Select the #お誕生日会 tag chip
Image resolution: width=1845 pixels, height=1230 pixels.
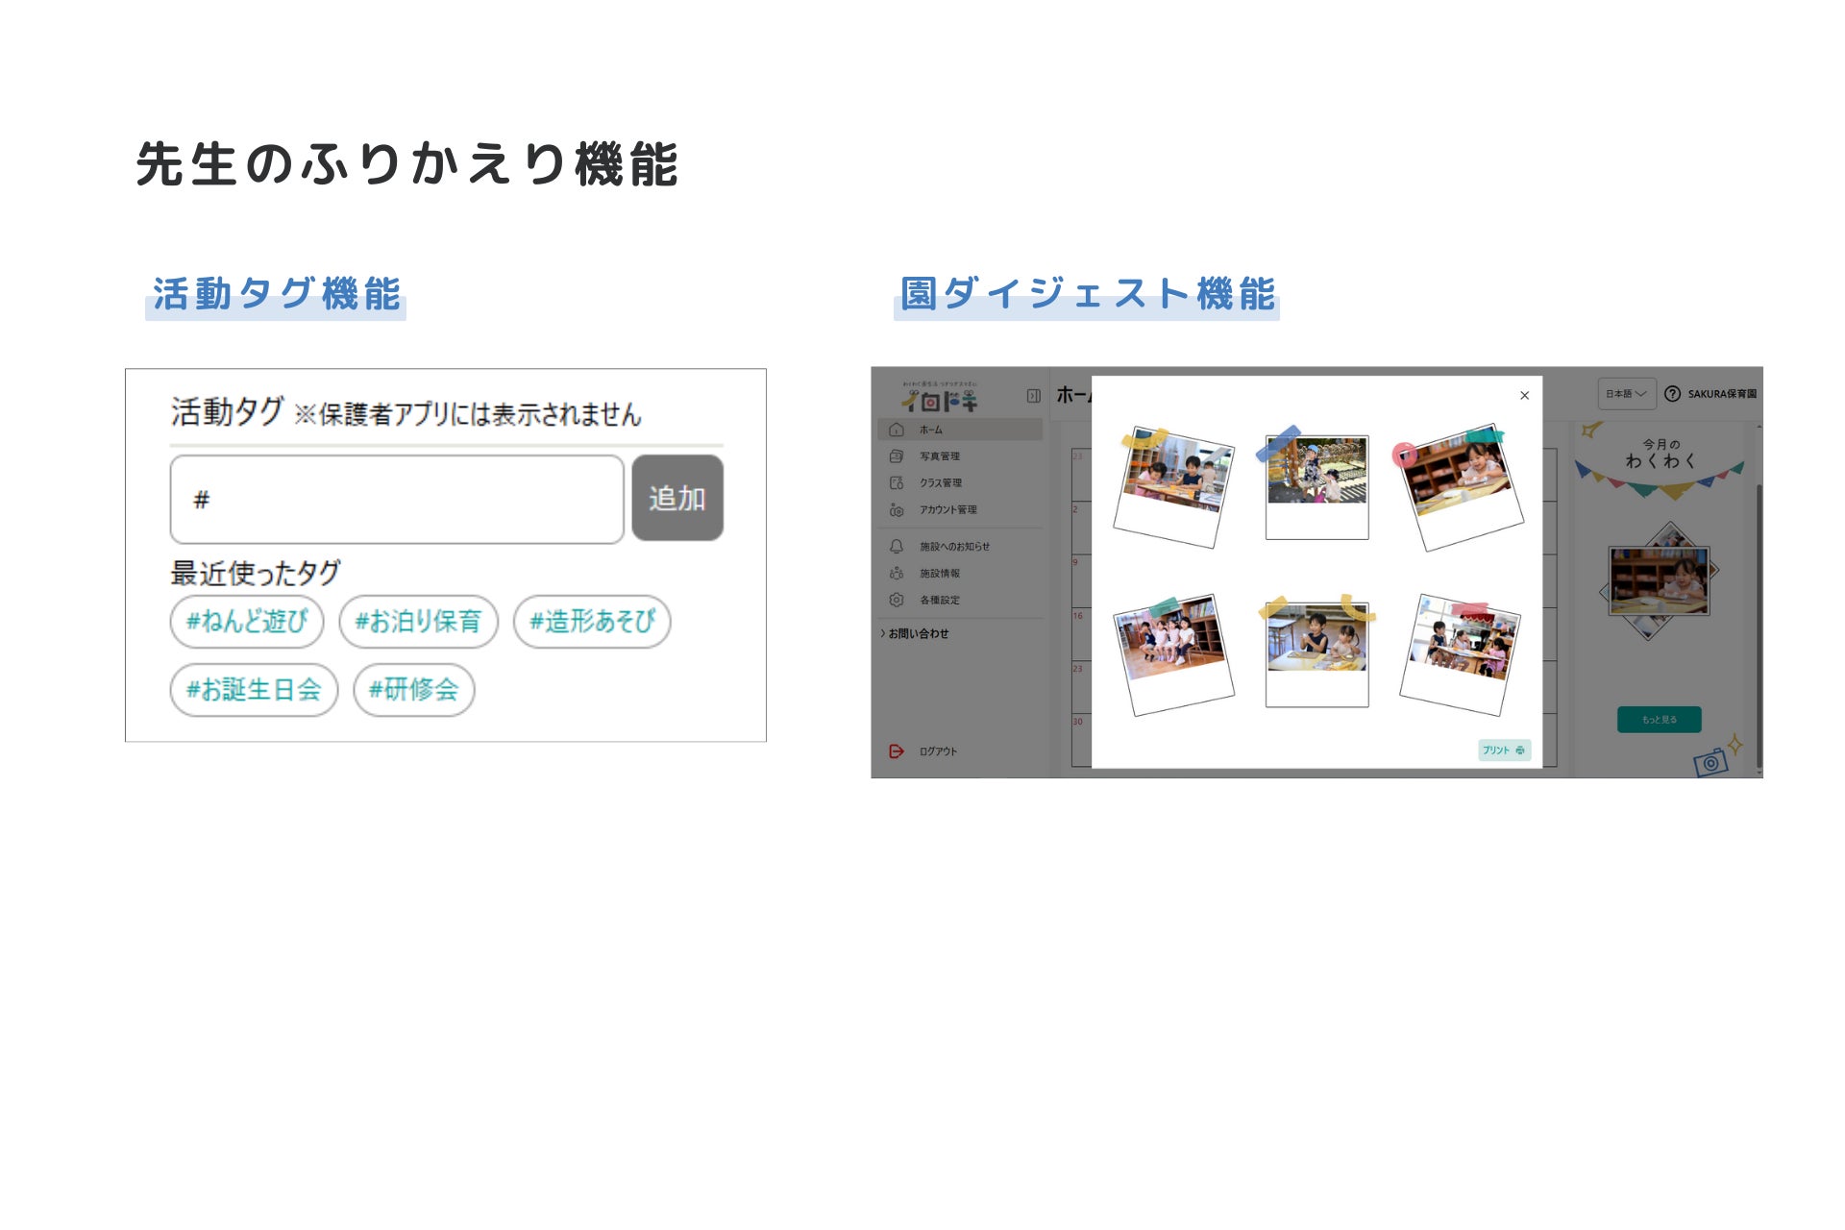(x=254, y=690)
